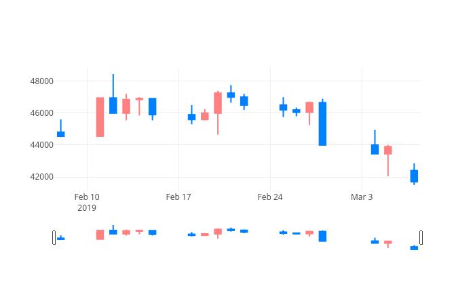Click the Feb 24 x-axis label
Image resolution: width=475 pixels, height=305 pixels.
[270, 197]
